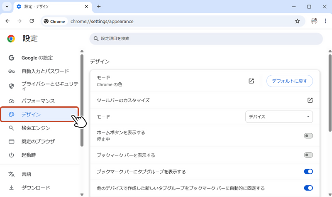This screenshot has height=197, width=332.
Task: Click the ツールバーのカスタマイズ row
Action: coord(205,100)
